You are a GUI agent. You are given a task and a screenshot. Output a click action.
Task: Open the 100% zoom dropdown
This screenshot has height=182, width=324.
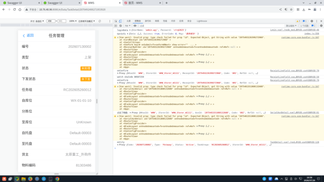(73, 21)
